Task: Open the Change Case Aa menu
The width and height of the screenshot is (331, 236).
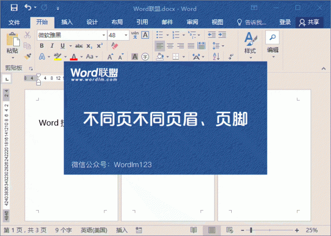Action: coord(92,56)
